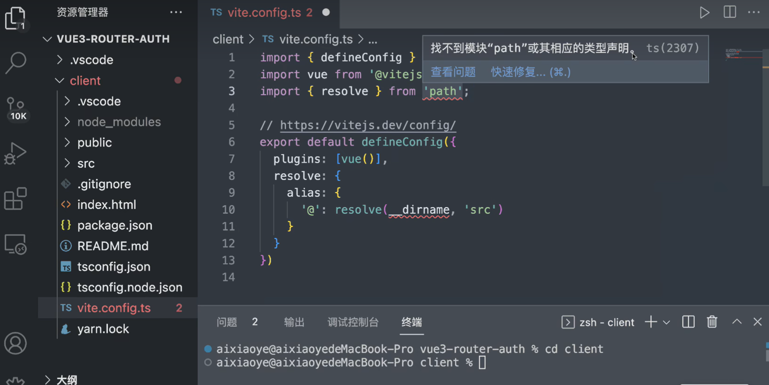This screenshot has height=385, width=769.
Task: Switch to the 问题 problems tab
Action: tap(227, 322)
